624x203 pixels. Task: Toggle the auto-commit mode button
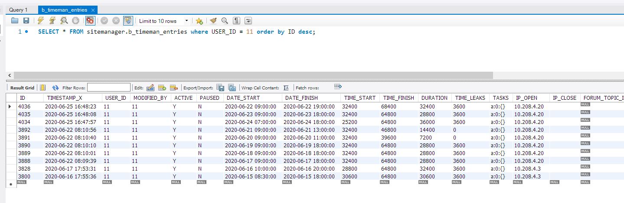coord(127,21)
